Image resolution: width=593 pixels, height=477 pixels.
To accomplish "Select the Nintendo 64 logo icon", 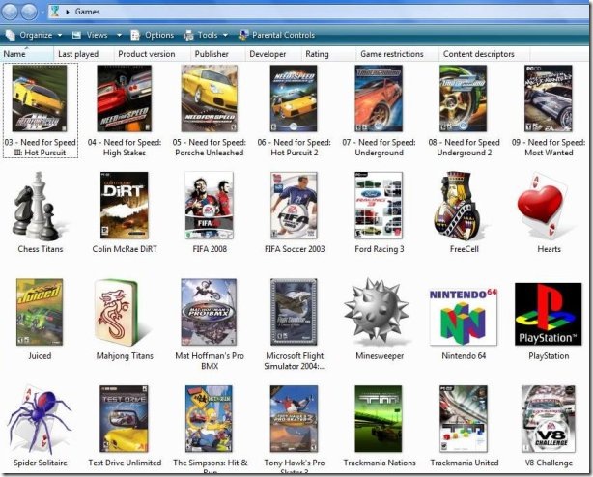I will (x=464, y=317).
